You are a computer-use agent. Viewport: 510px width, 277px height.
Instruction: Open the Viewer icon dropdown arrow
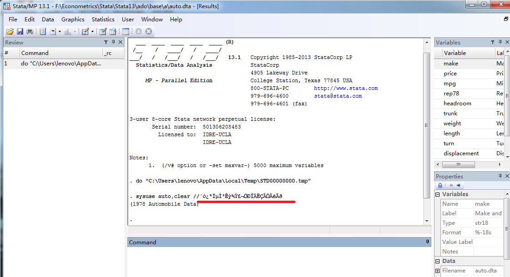(x=60, y=31)
